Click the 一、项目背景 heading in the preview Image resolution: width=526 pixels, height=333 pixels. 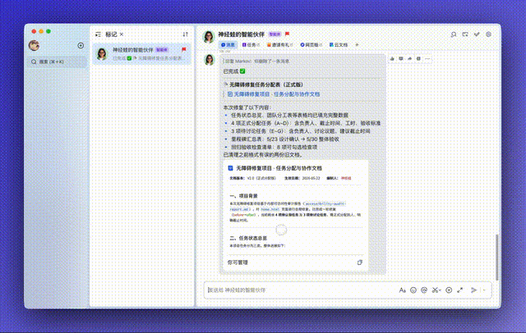click(x=243, y=196)
